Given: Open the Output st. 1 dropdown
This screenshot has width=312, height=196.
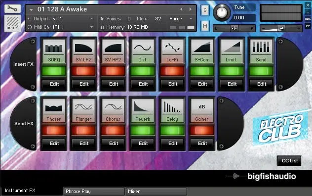Looking at the screenshot, I should [61, 19].
